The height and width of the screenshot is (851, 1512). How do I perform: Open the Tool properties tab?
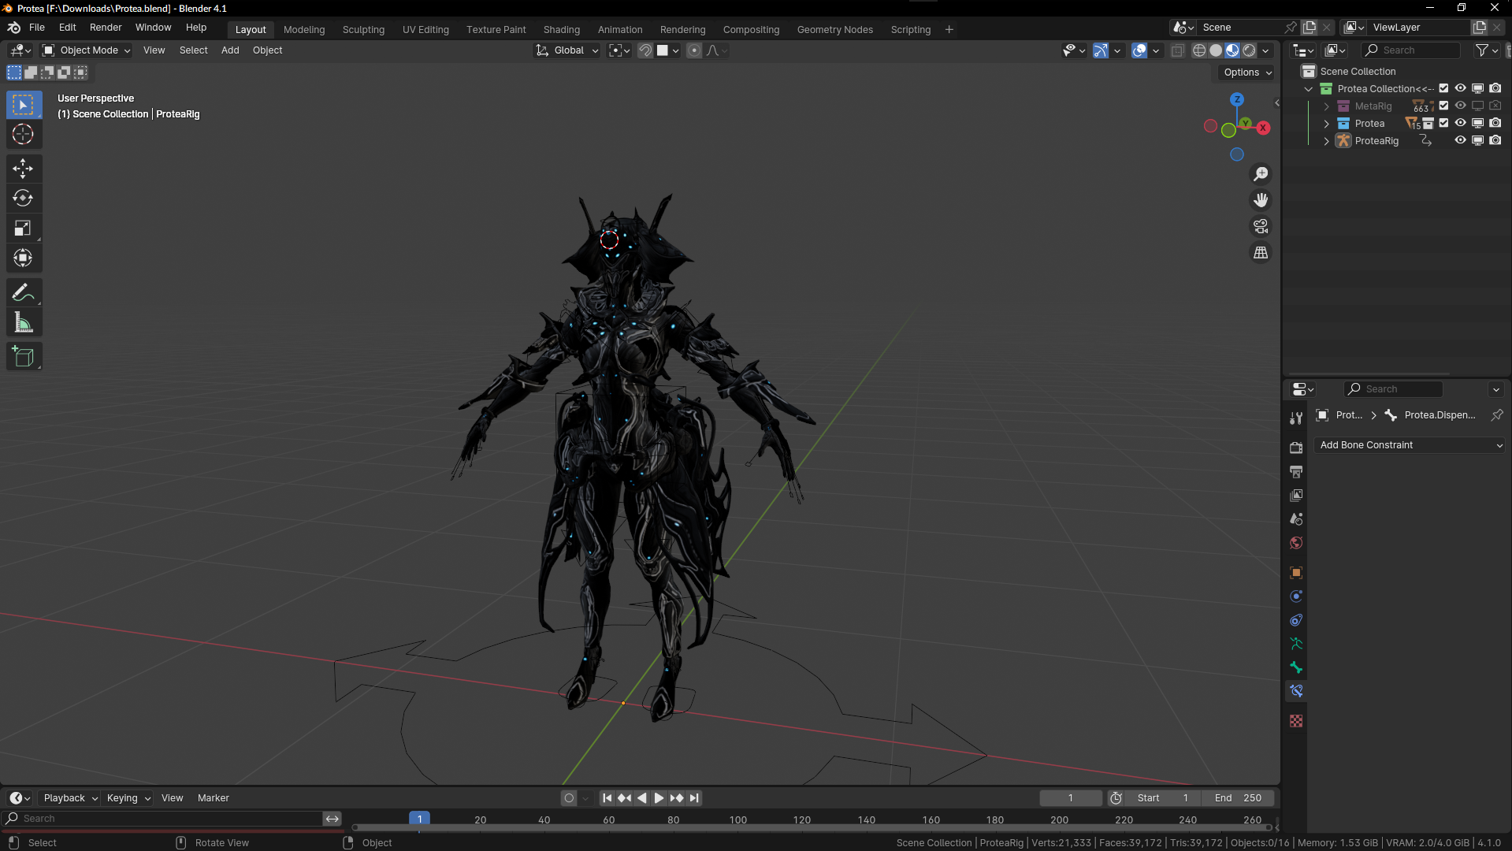pyautogui.click(x=1296, y=418)
